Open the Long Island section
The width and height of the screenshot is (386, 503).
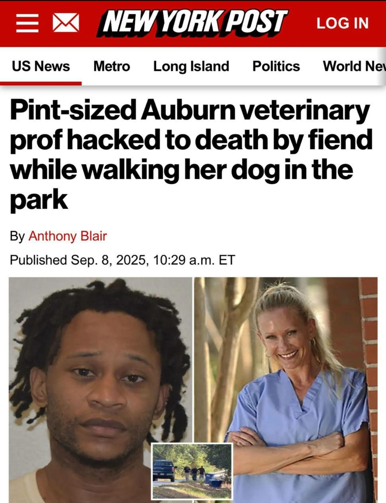click(191, 66)
